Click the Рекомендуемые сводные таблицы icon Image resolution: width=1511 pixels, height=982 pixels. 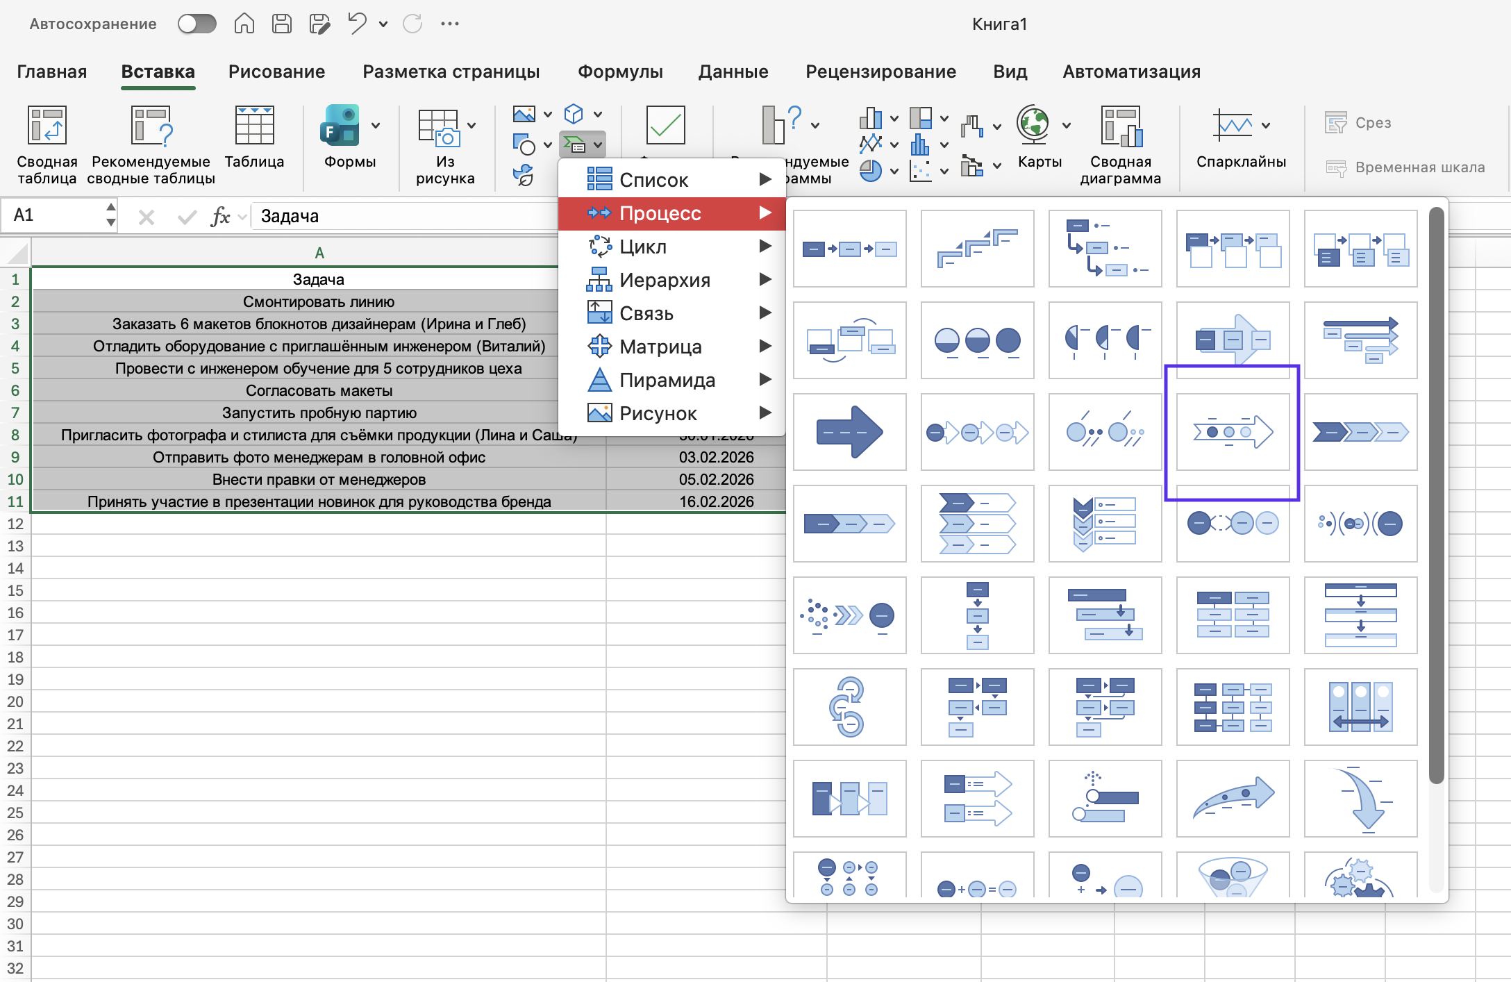point(151,126)
